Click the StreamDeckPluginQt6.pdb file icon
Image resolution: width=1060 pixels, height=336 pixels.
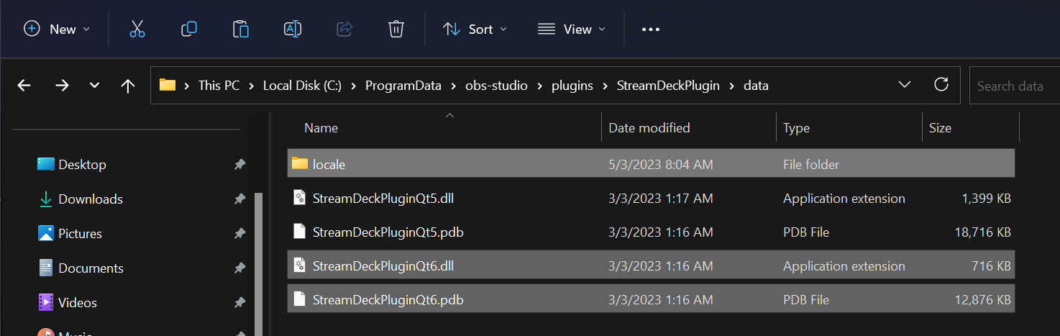point(300,299)
